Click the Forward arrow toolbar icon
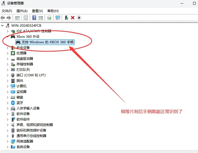Image resolution: width=198 pixels, height=153 pixels. point(9,18)
